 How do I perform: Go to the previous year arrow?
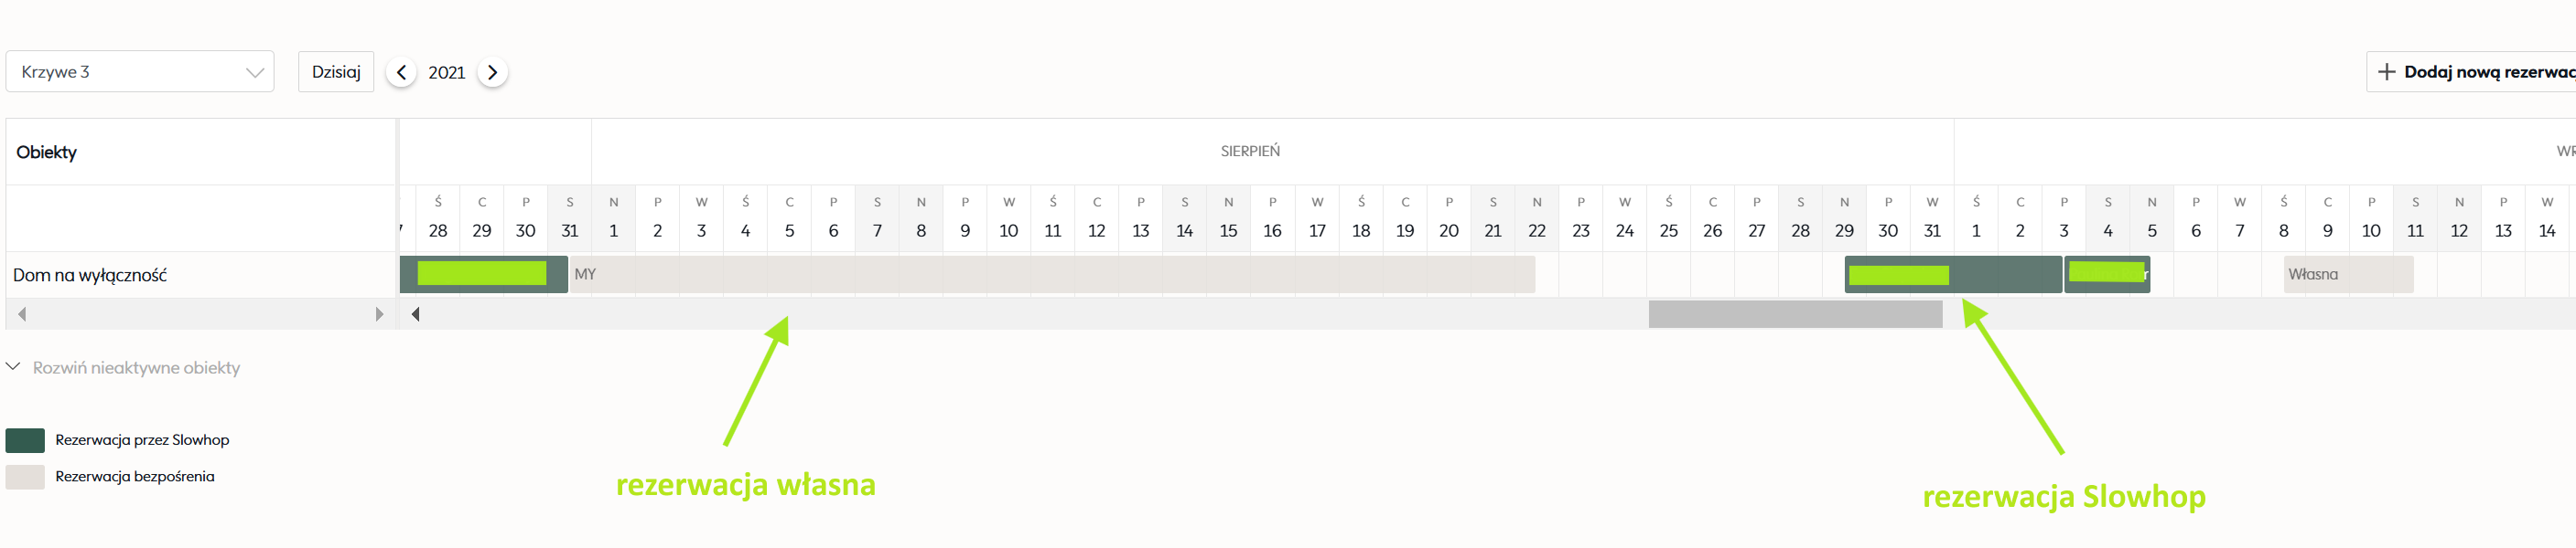(x=401, y=72)
